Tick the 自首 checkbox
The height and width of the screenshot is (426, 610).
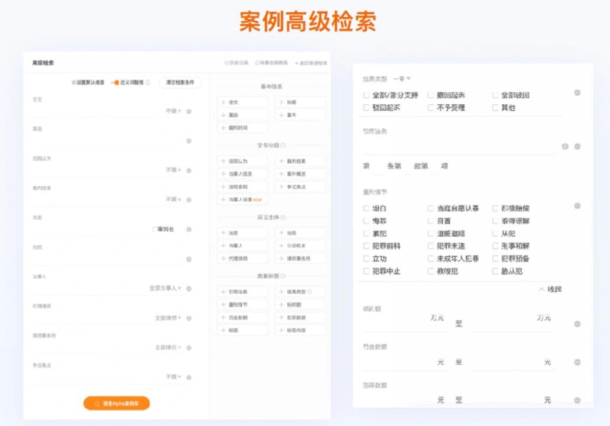click(430, 221)
